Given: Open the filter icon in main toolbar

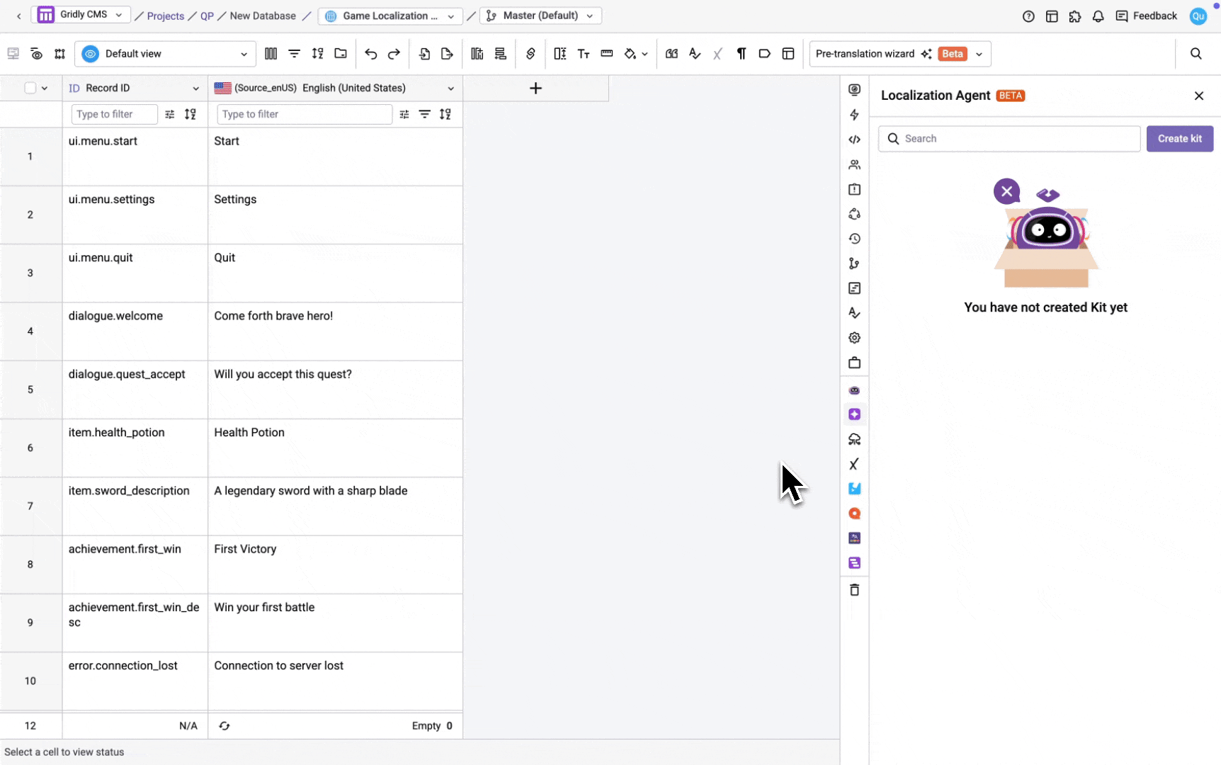Looking at the screenshot, I should [x=294, y=54].
